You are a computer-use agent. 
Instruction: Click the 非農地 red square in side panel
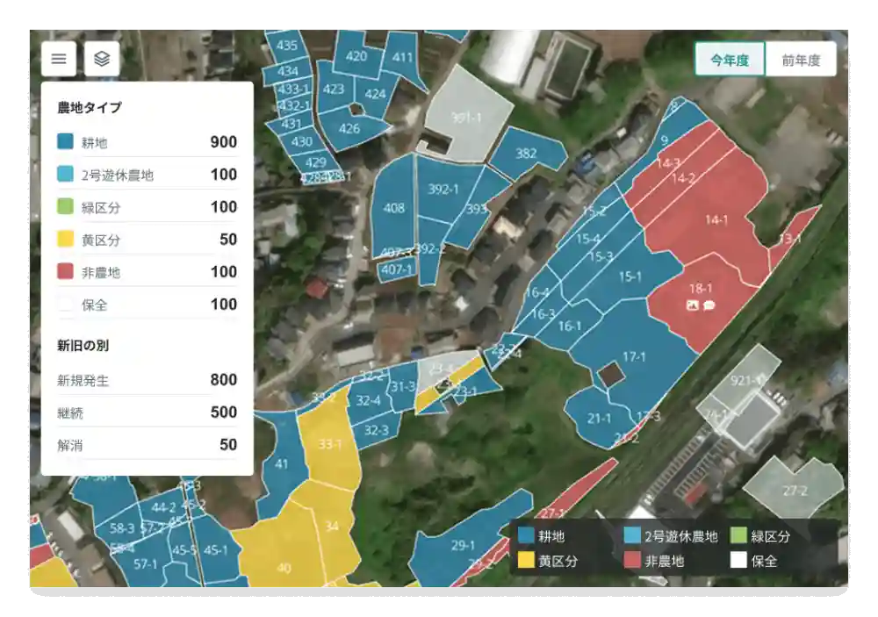tap(65, 272)
